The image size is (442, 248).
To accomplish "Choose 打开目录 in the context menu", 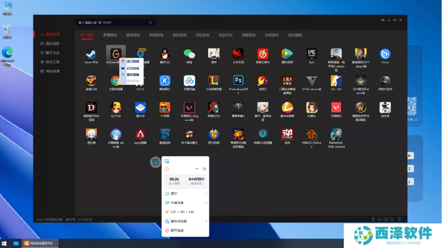I will pyautogui.click(x=132, y=68).
